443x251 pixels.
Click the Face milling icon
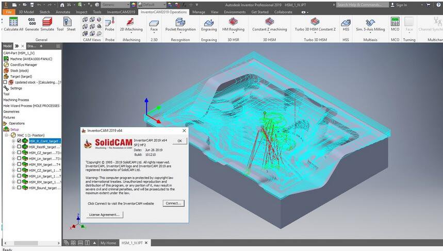154,23
